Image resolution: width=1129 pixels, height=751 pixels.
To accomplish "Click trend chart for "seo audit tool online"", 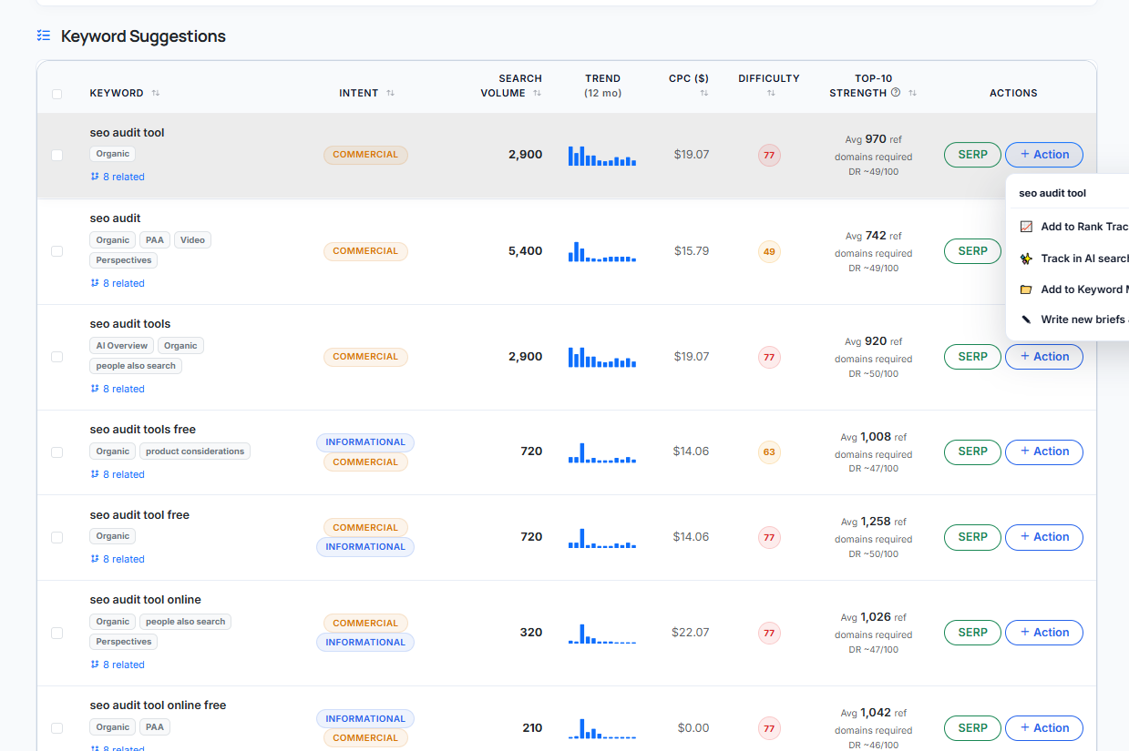I will (x=602, y=633).
